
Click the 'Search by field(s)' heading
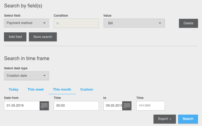coord(23,6)
